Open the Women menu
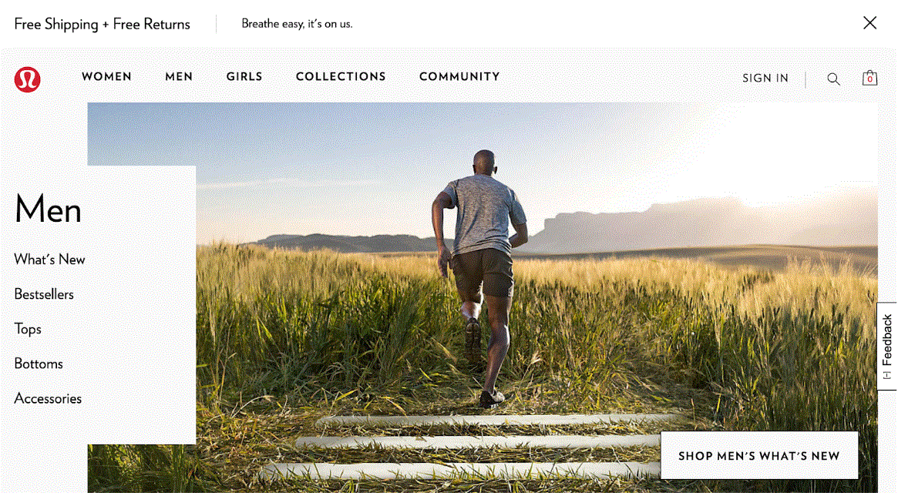 (106, 77)
